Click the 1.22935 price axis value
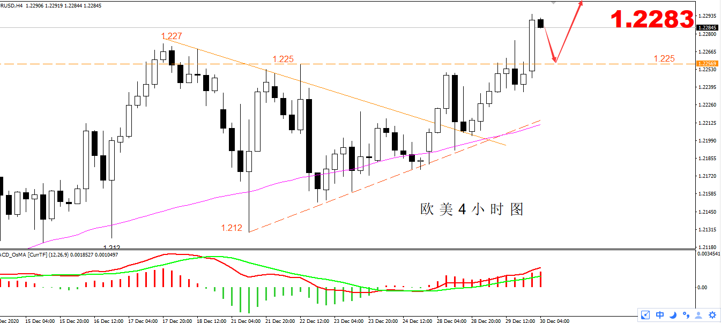This screenshot has height=323, width=721. [x=708, y=16]
